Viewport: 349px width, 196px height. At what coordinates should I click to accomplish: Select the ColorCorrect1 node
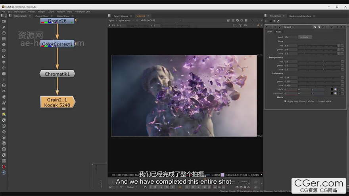(57, 44)
